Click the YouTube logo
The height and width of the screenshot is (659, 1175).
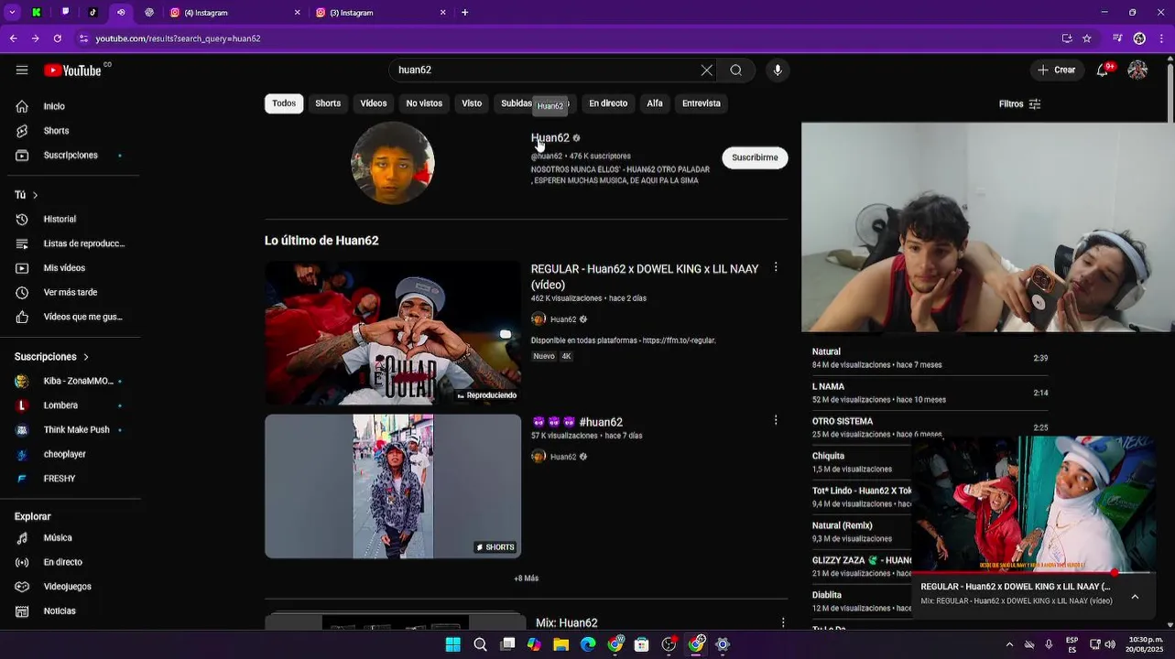tap(73, 70)
